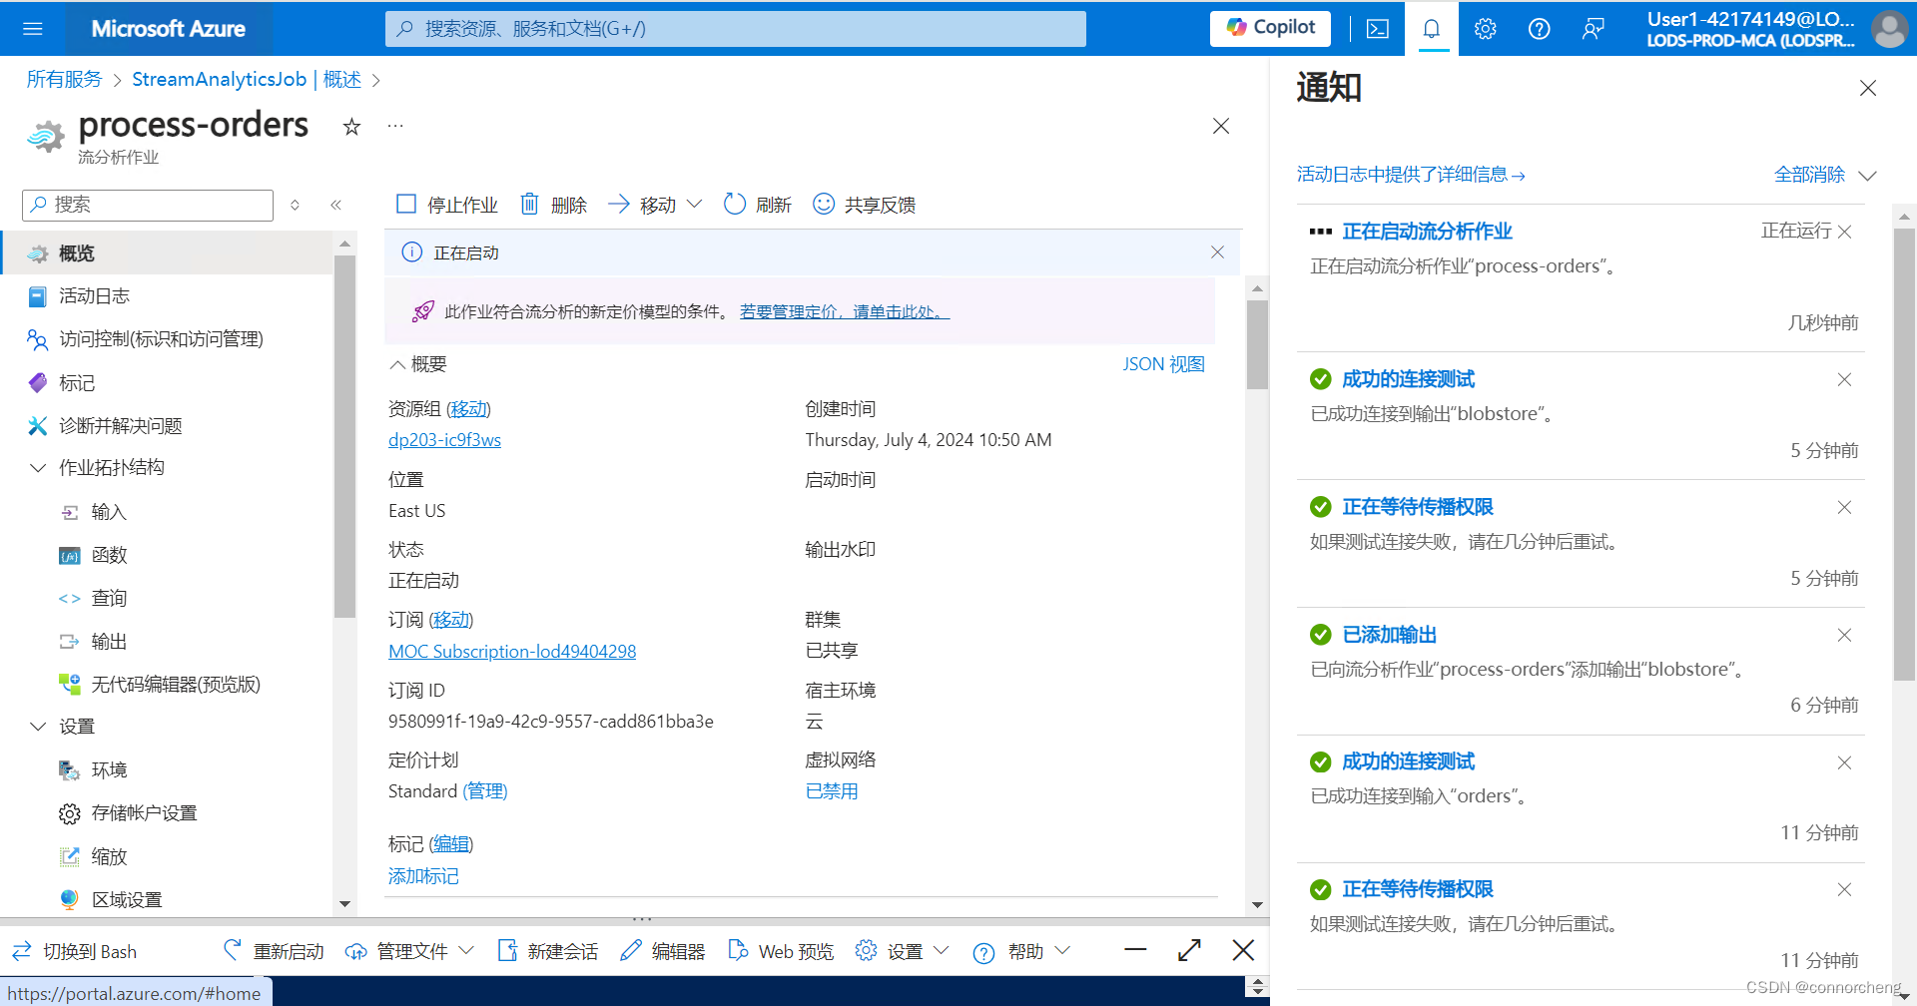Navigate to 所有服务 breadcrumb
Image resolution: width=1917 pixels, height=1006 pixels.
coord(65,80)
